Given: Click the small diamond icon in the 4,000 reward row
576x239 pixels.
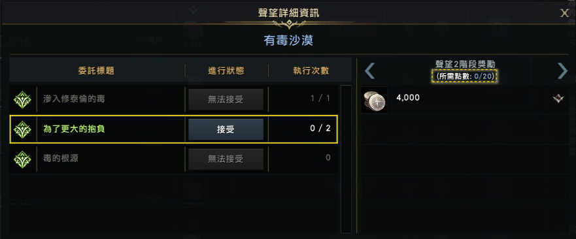Looking at the screenshot, I should pos(558,99).
